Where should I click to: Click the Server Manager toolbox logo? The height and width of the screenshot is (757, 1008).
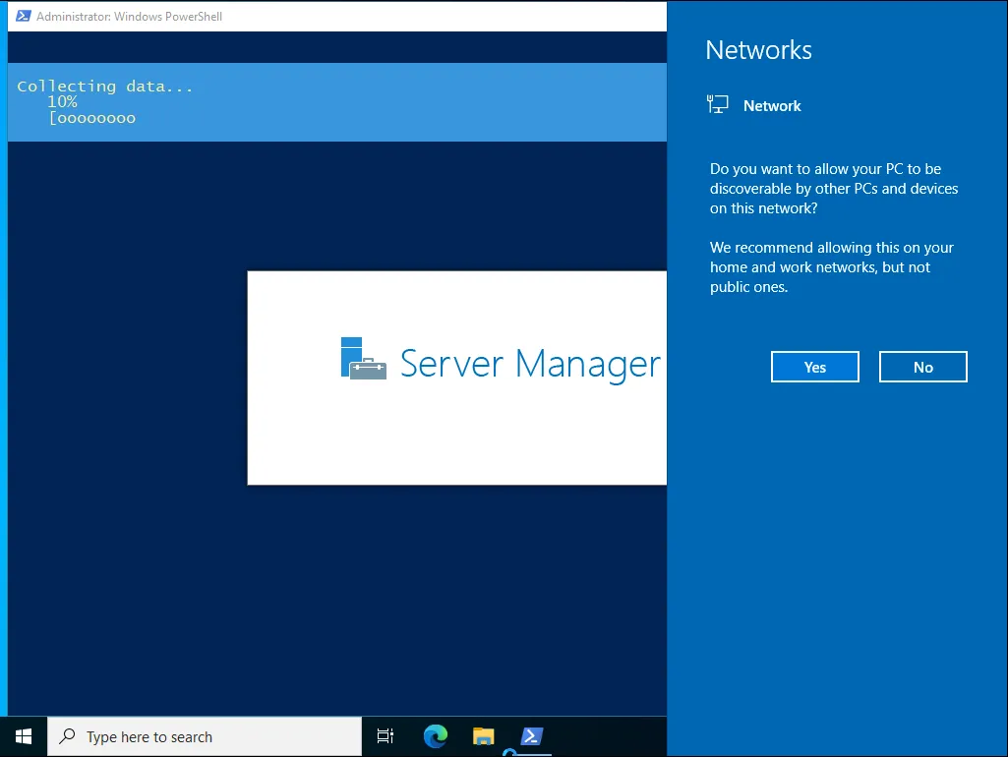363,359
